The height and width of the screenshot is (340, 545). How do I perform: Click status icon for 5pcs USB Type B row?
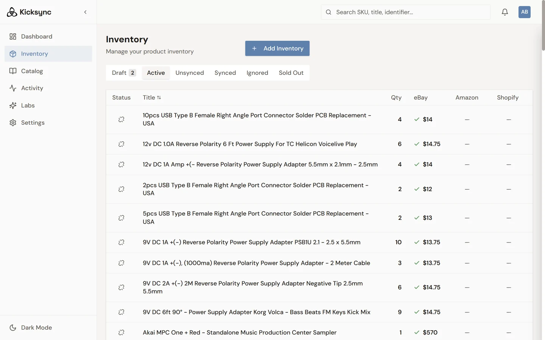[x=121, y=218]
